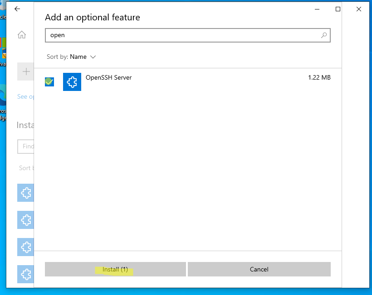Uncheck the OpenSSH Server checkbox
Image resolution: width=372 pixels, height=295 pixels.
pos(49,82)
